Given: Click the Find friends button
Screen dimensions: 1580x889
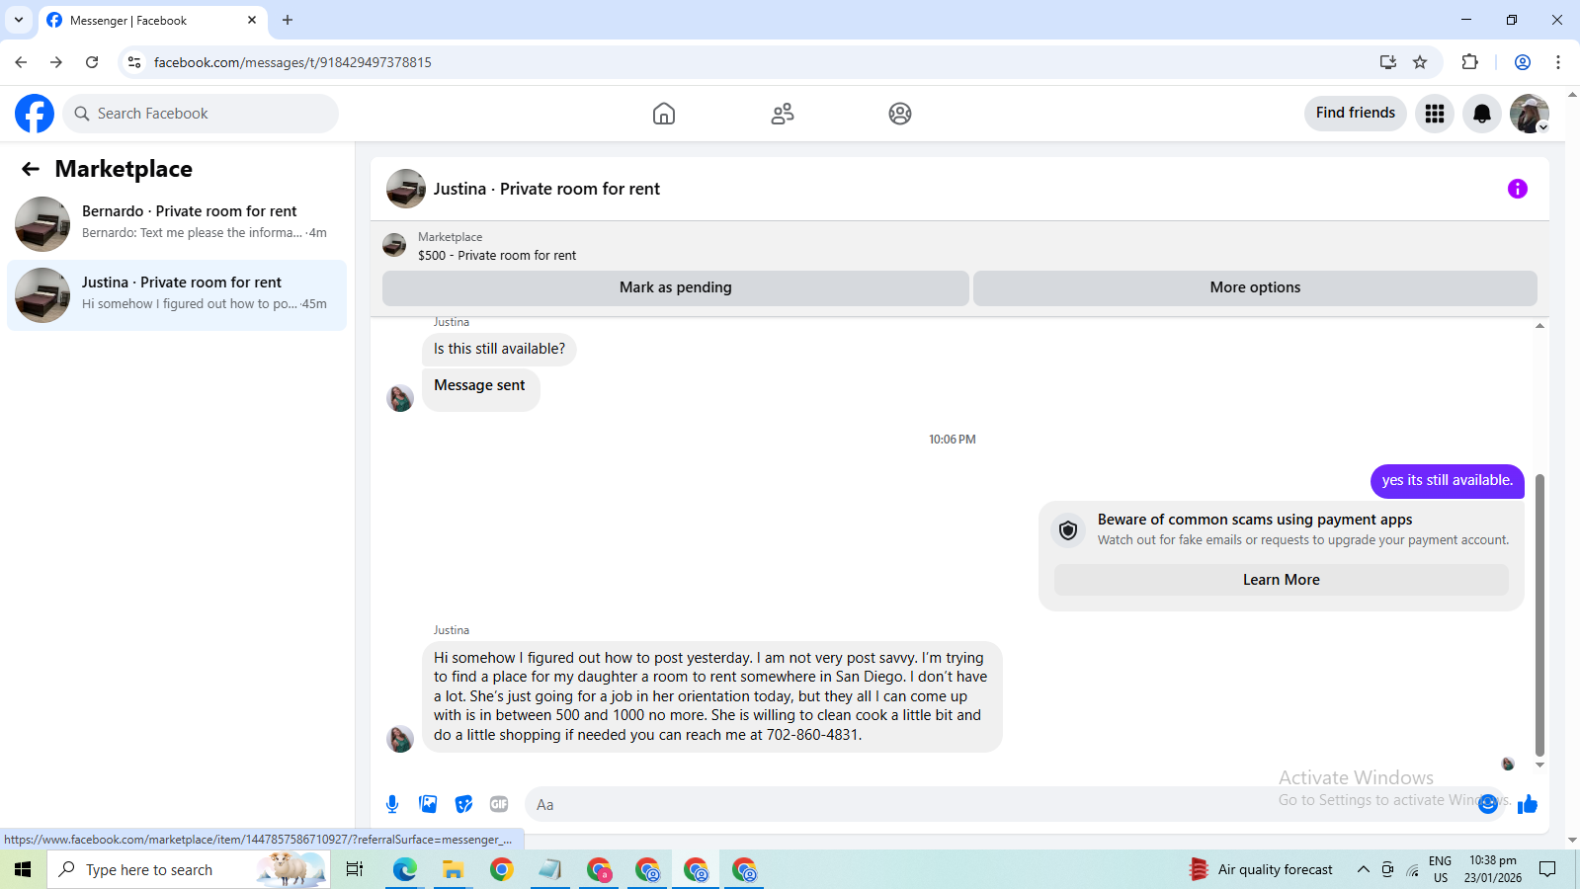Looking at the screenshot, I should tap(1356, 113).
